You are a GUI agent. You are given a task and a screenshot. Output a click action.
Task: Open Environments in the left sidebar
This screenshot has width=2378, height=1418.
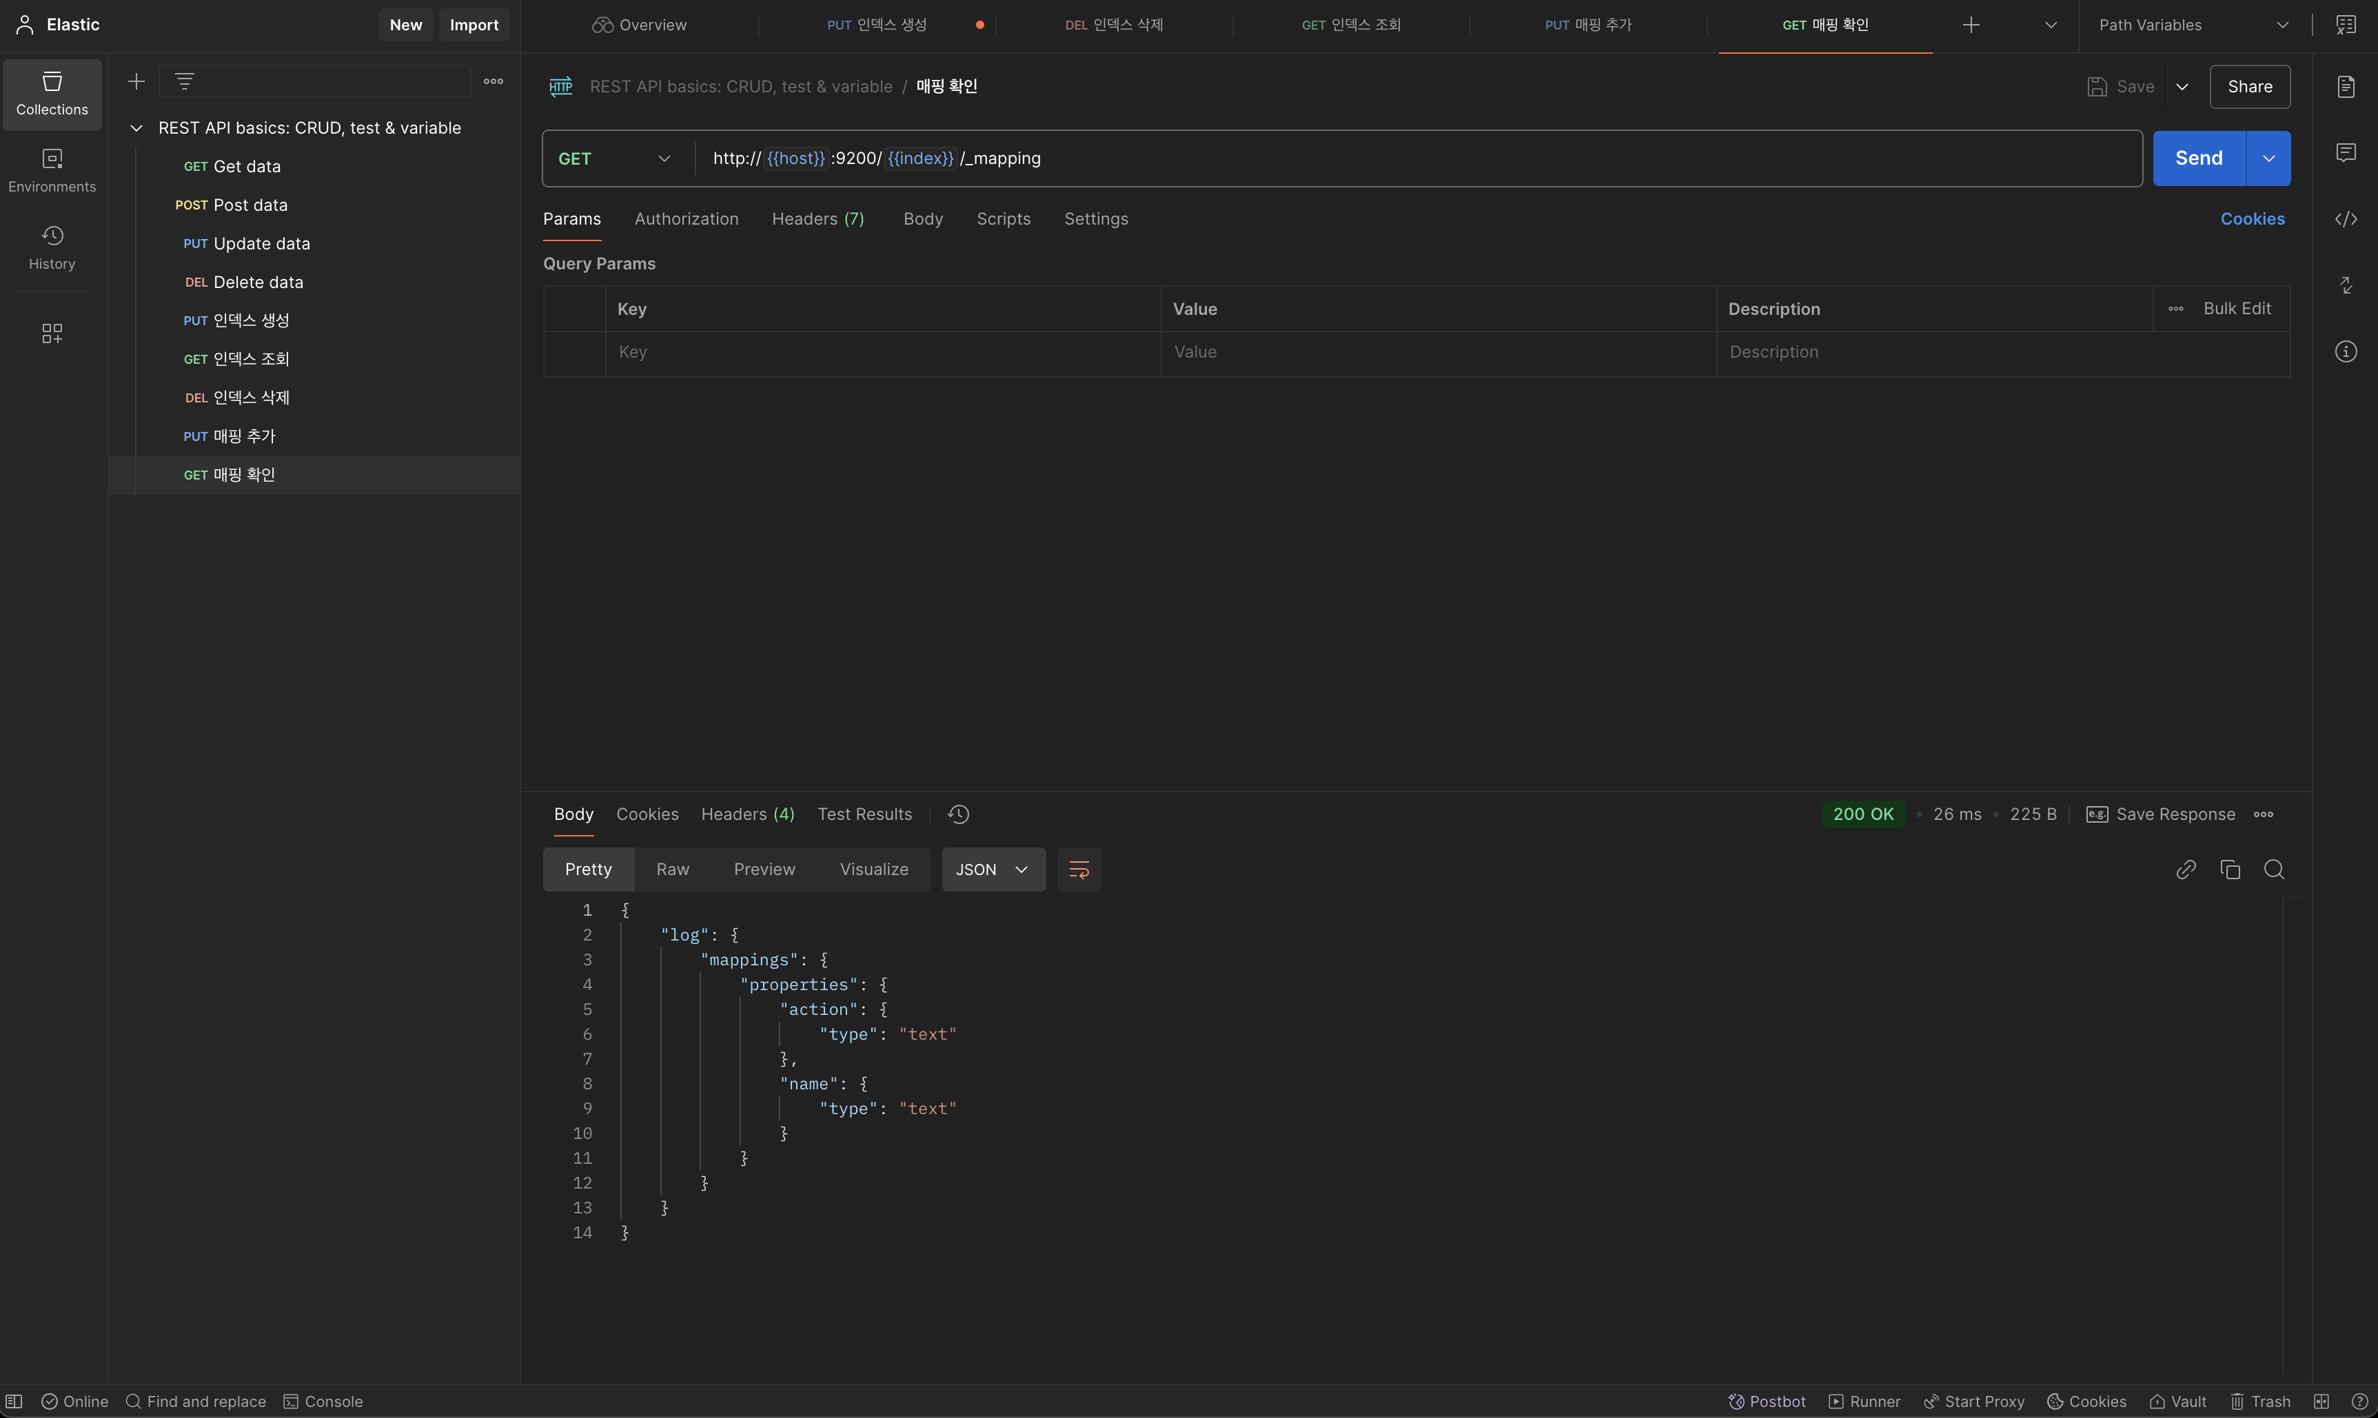pyautogui.click(x=52, y=170)
